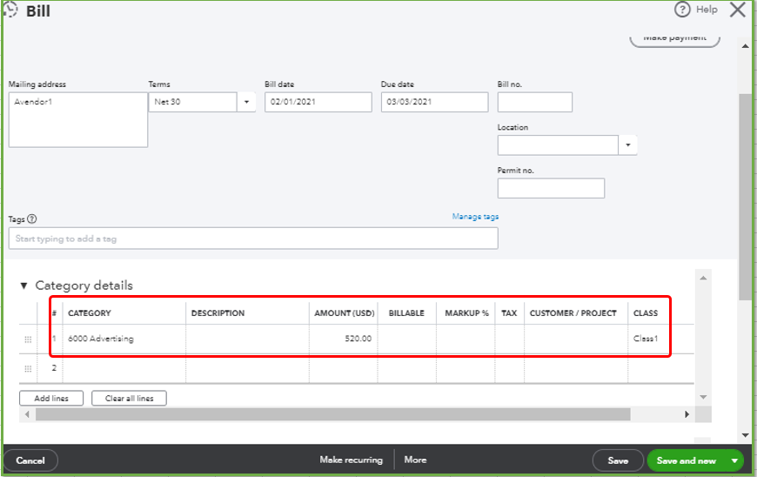757x477 pixels.
Task: Open the Manage tags link
Action: point(475,216)
